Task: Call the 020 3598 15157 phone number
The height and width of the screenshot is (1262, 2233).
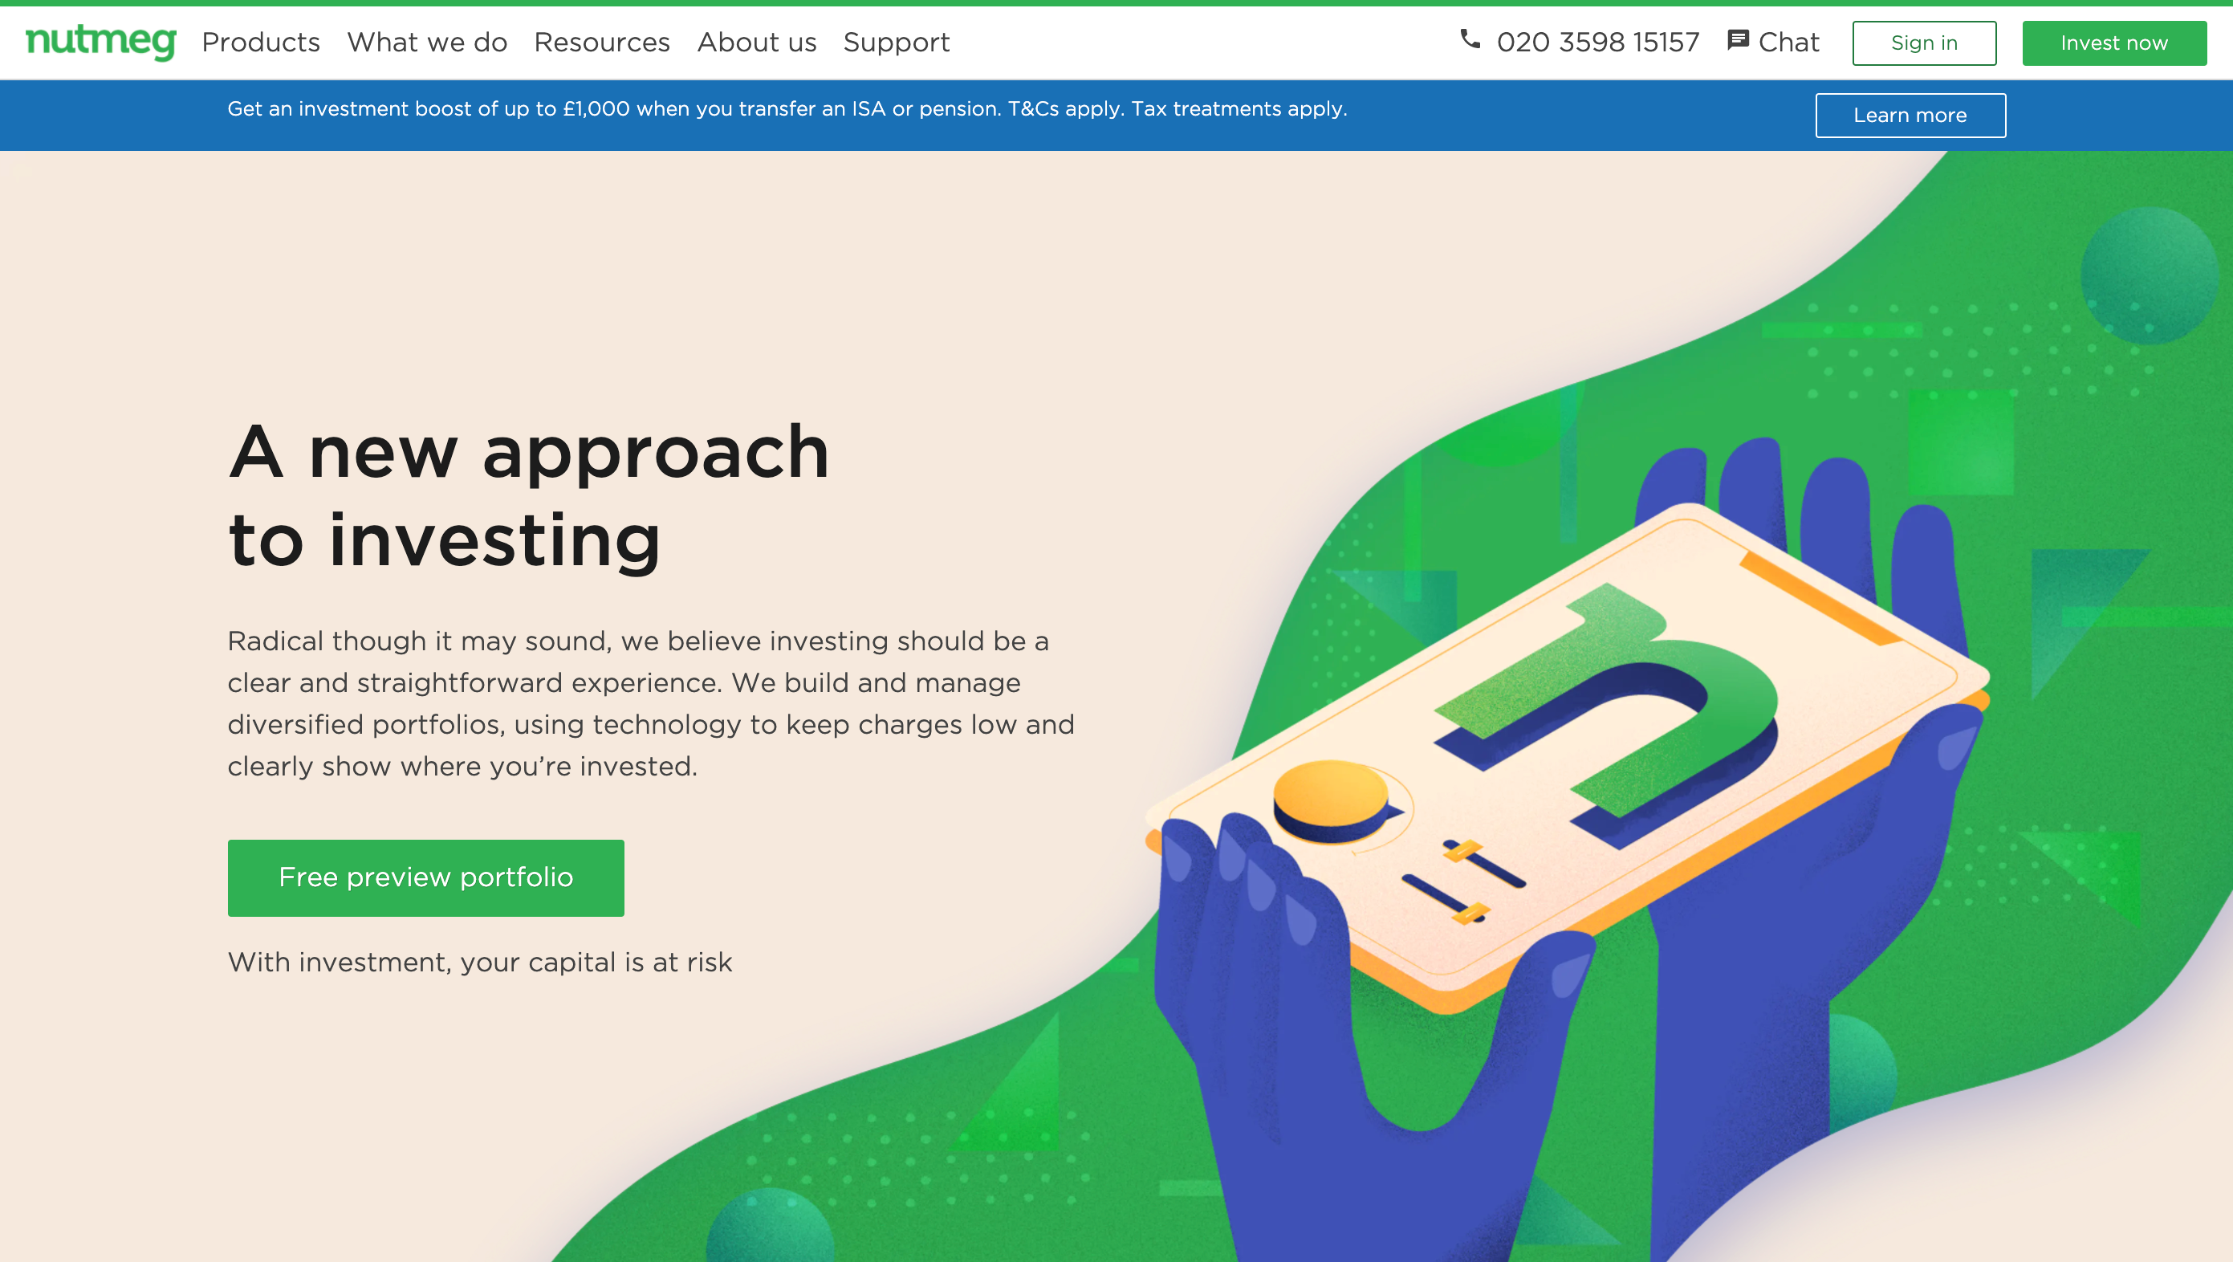Action: click(x=1597, y=42)
